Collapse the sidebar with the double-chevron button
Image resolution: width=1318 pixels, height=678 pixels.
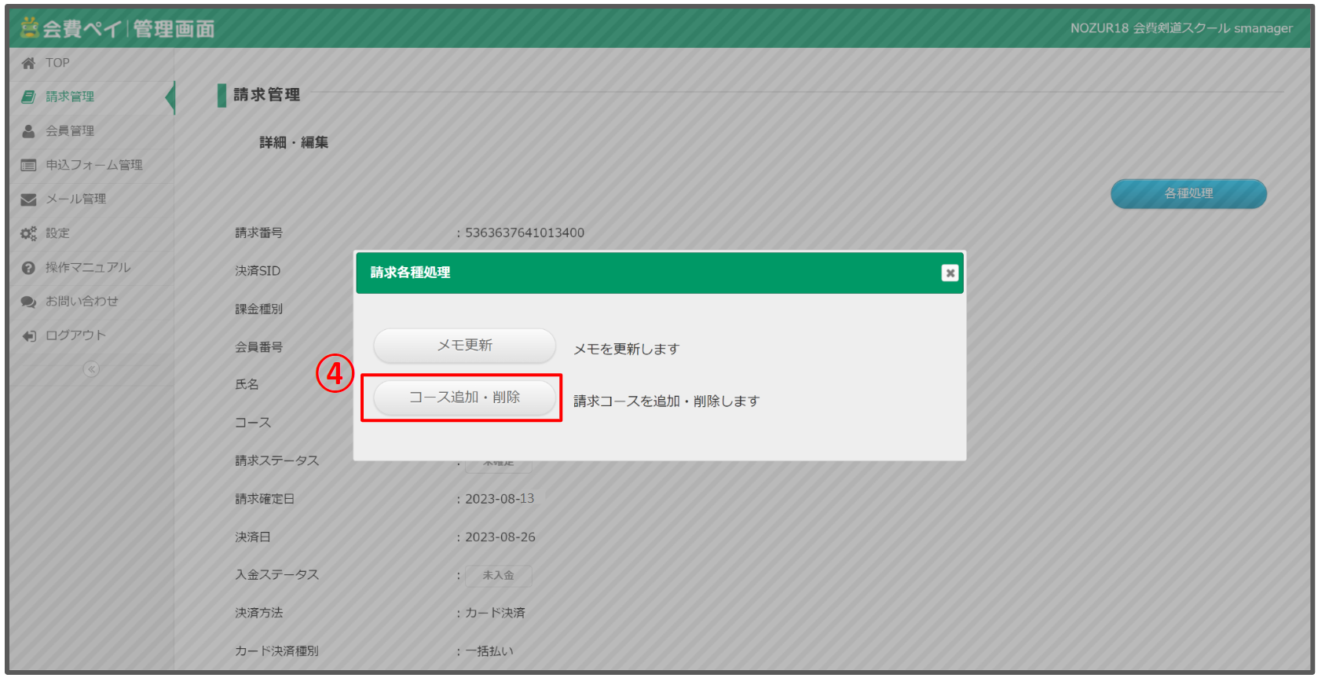pyautogui.click(x=91, y=369)
